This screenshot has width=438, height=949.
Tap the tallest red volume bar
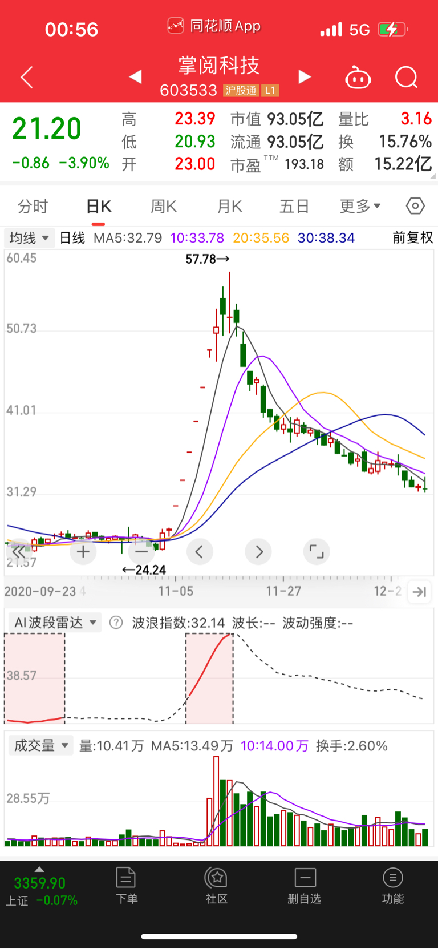click(x=216, y=801)
